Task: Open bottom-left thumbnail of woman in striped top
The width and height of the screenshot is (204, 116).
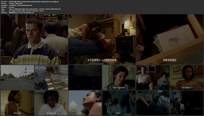Action: [17, 103]
